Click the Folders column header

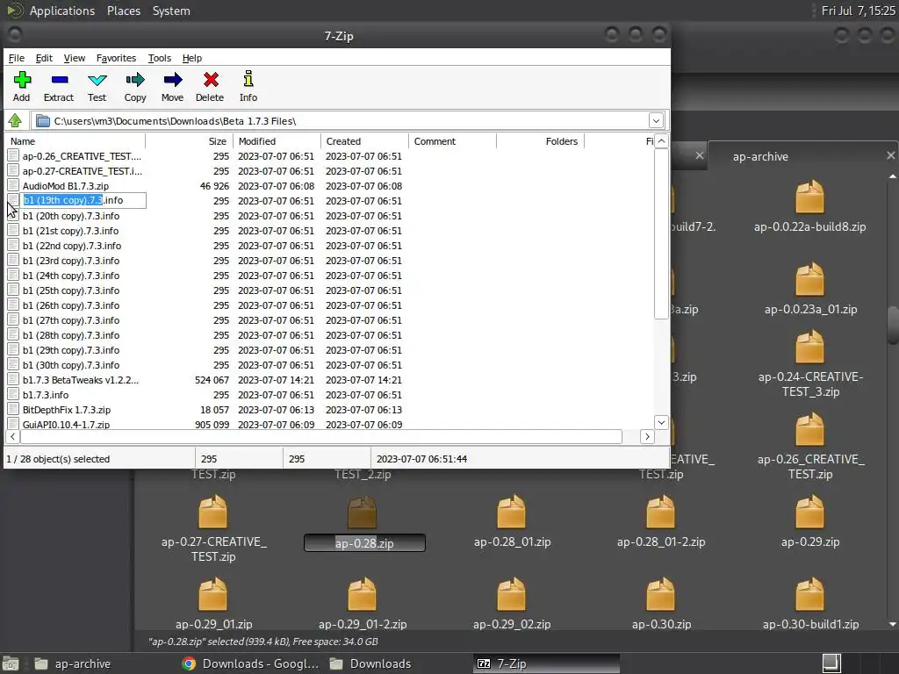click(x=540, y=141)
